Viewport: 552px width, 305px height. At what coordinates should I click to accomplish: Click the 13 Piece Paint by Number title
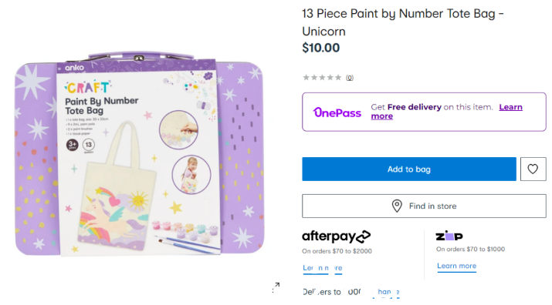403,22
